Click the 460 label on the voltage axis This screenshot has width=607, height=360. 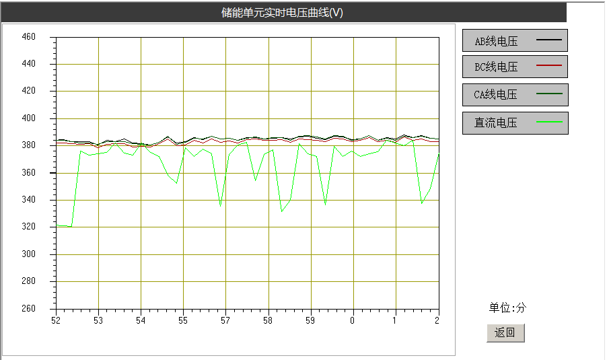point(28,37)
